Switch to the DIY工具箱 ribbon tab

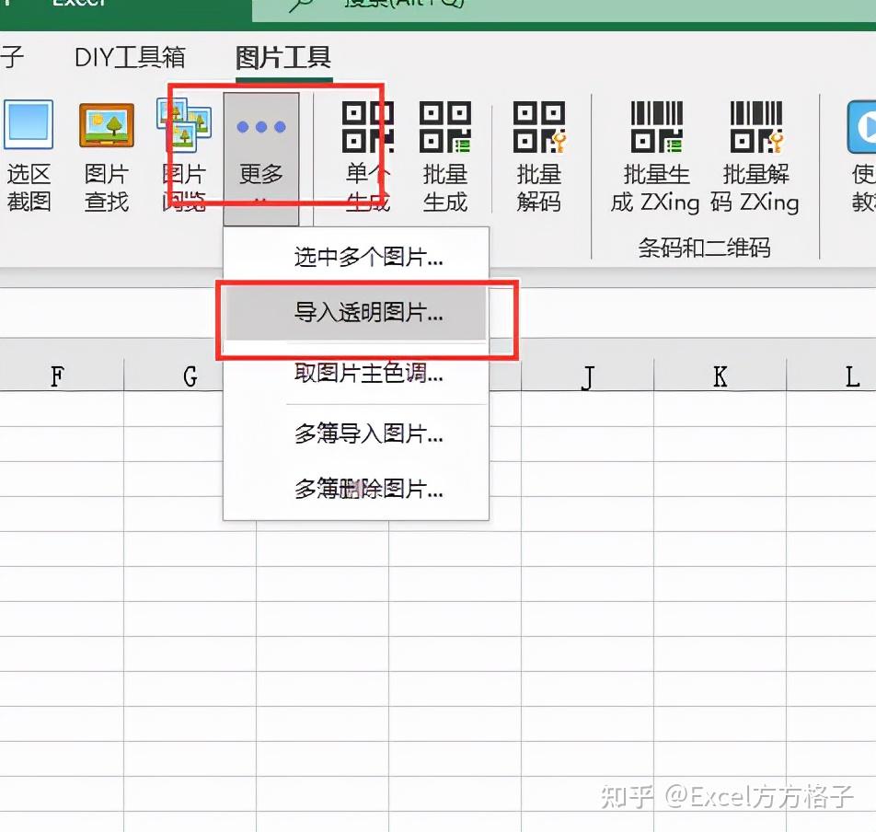[129, 57]
